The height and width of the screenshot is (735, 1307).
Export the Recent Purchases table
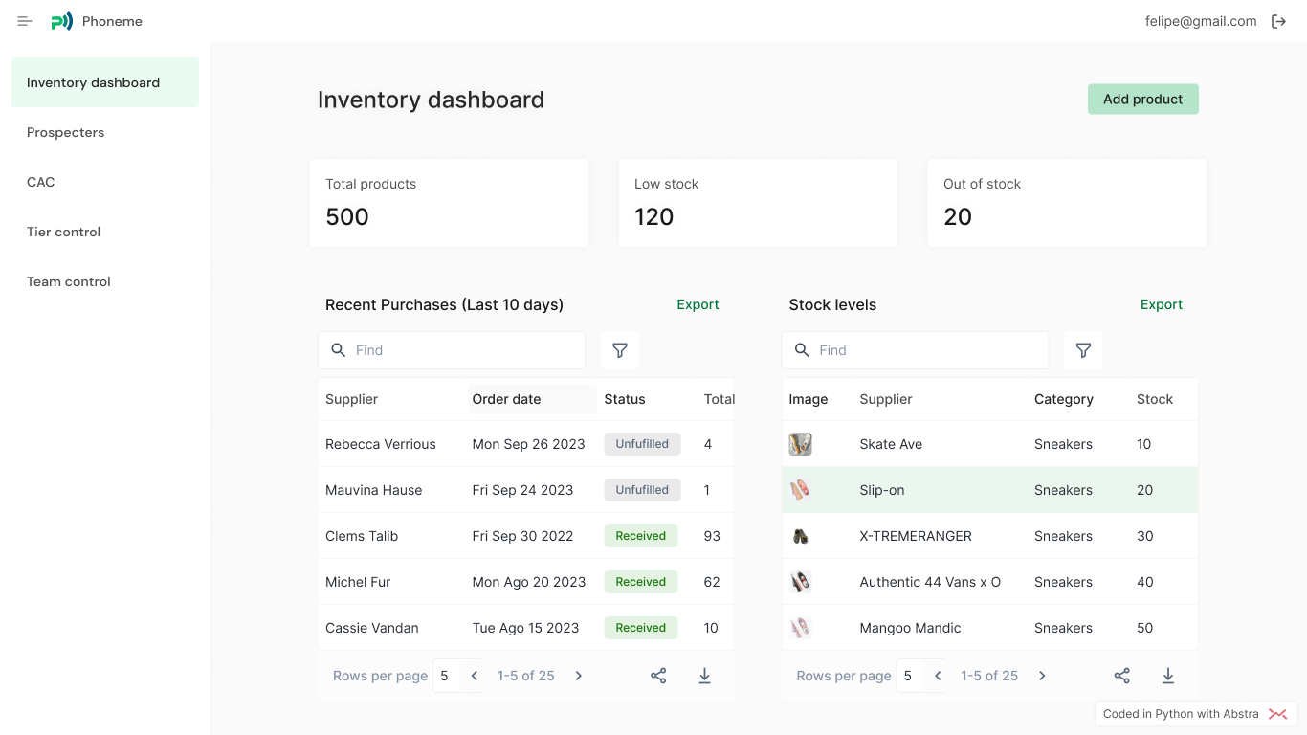click(x=698, y=304)
